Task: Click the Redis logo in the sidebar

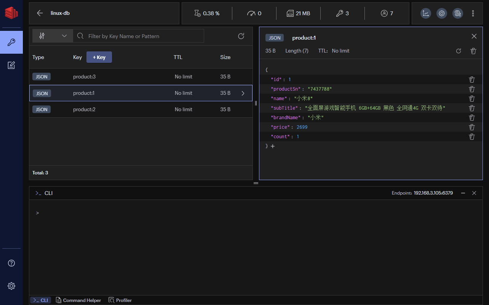Action: [x=11, y=13]
